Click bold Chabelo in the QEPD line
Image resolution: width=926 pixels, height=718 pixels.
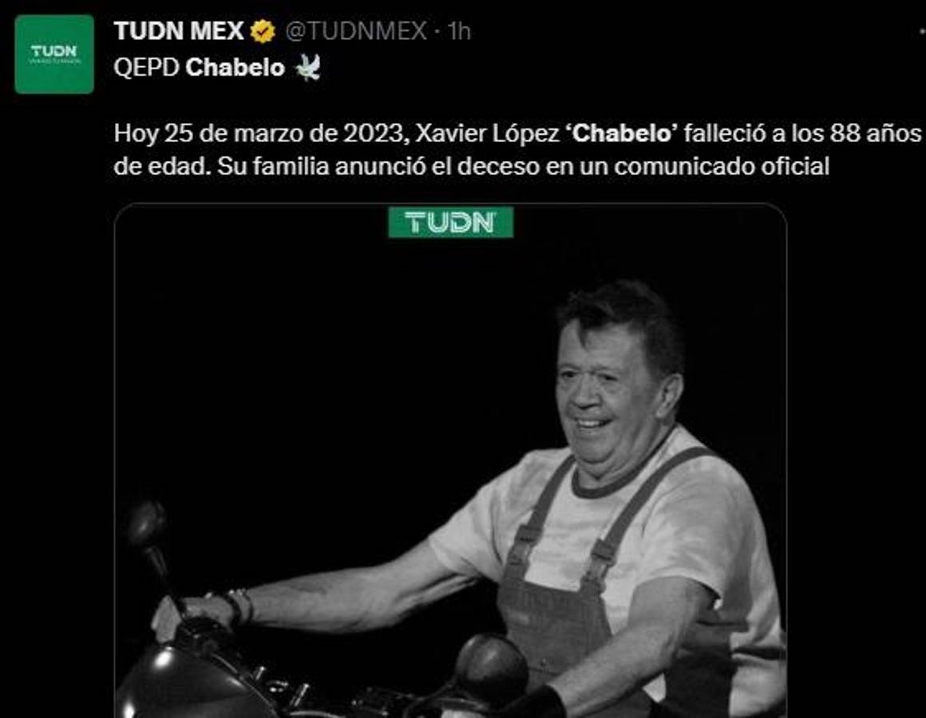[x=235, y=68]
